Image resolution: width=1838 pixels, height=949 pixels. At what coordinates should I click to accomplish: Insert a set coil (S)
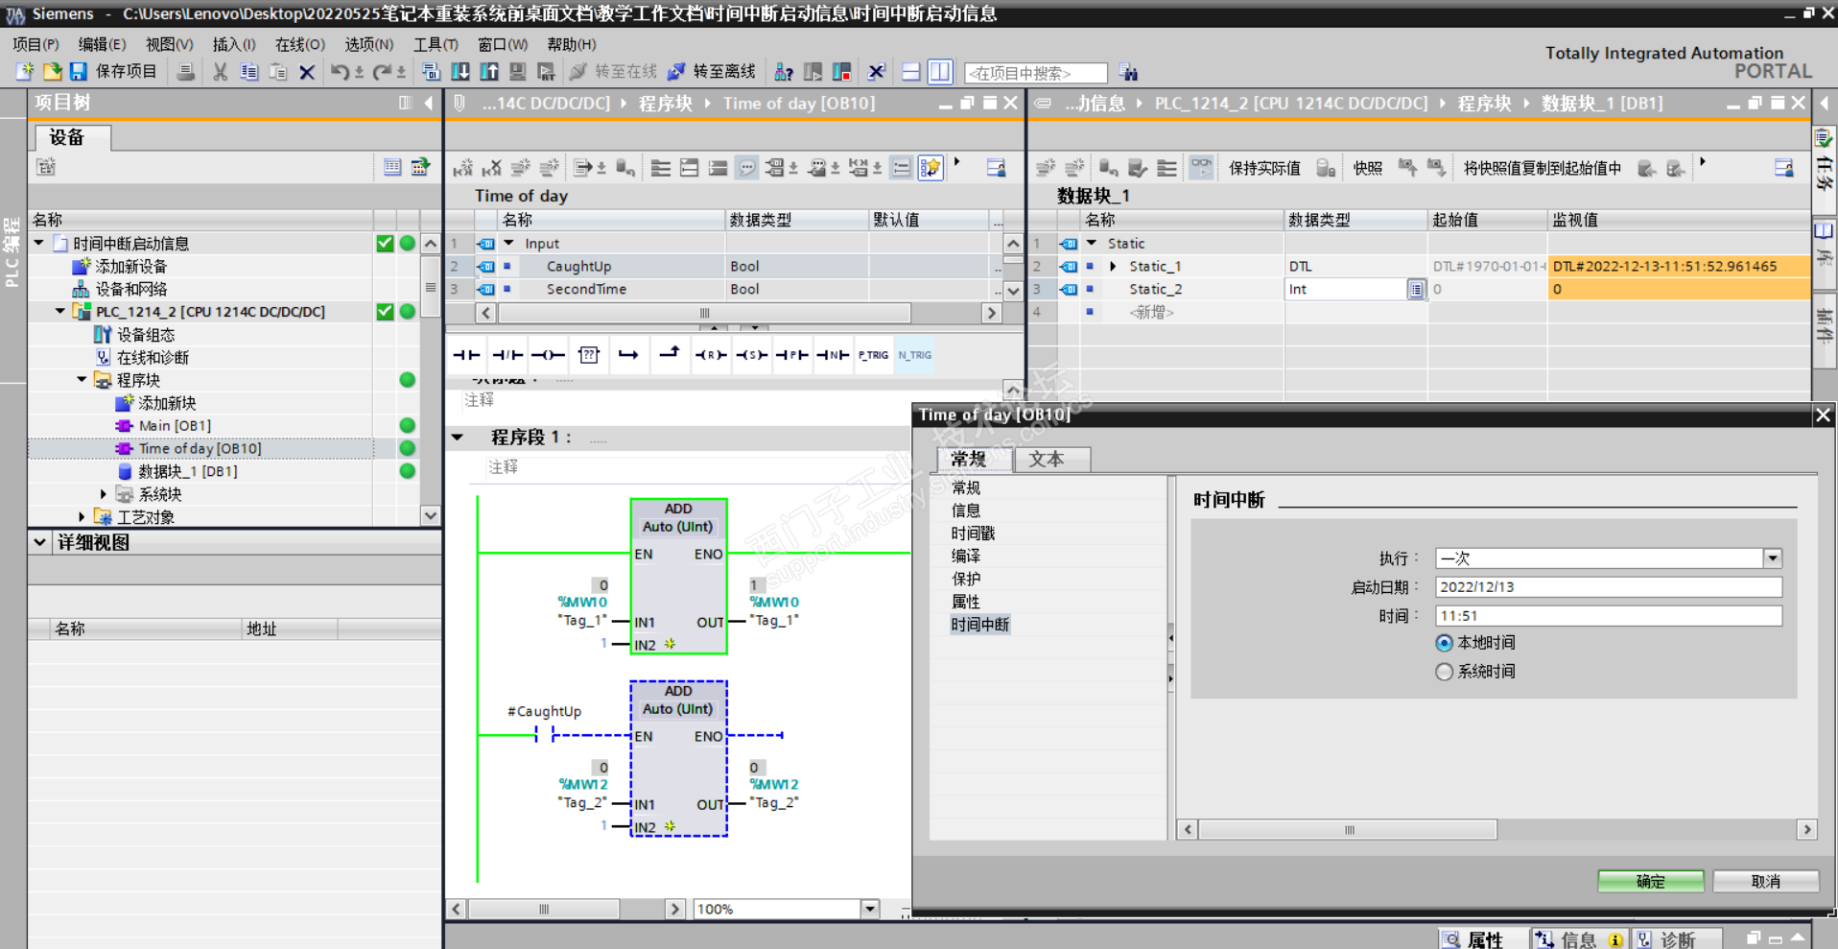751,355
